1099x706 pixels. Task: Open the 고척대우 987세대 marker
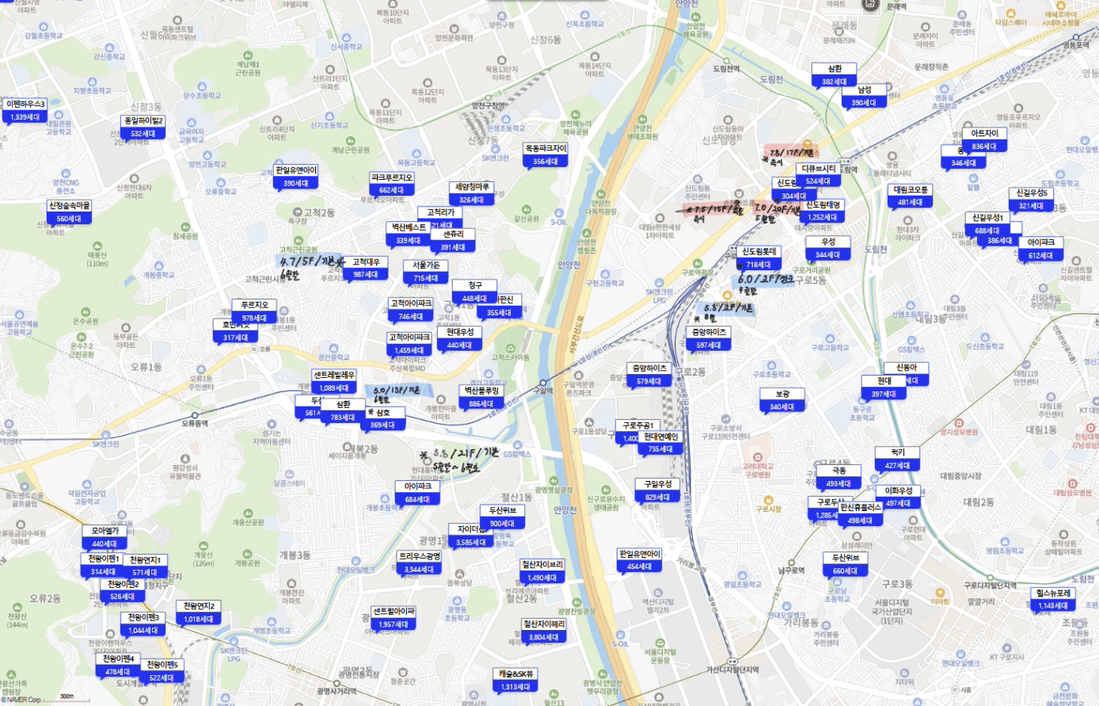[366, 269]
